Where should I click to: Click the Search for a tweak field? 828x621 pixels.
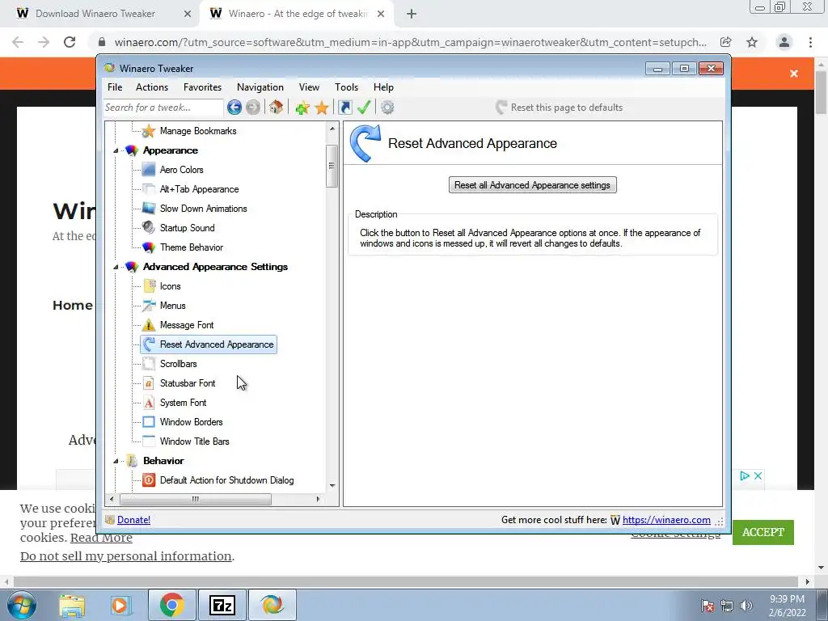pos(163,108)
